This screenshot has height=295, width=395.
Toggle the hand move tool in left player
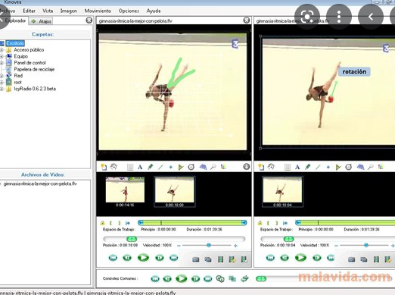point(114,167)
